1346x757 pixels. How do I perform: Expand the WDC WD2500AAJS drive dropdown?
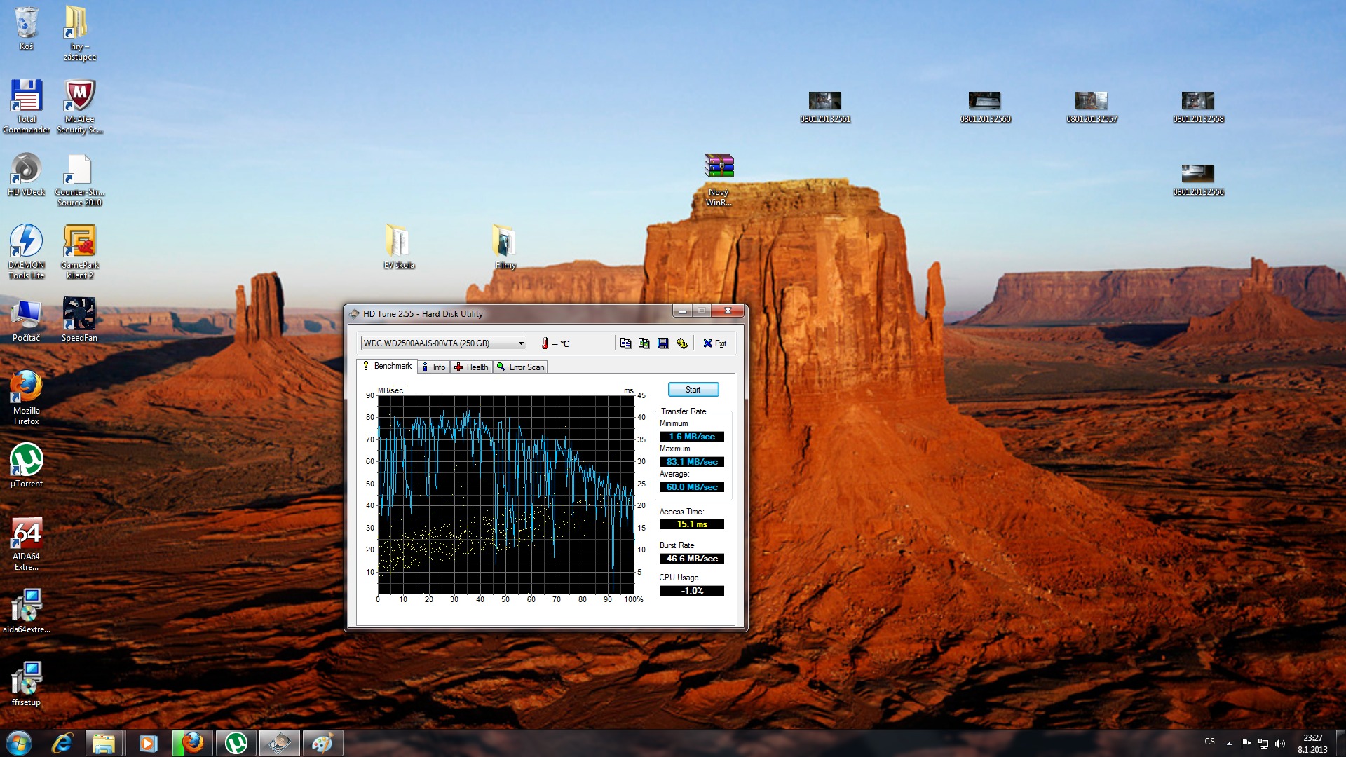521,343
